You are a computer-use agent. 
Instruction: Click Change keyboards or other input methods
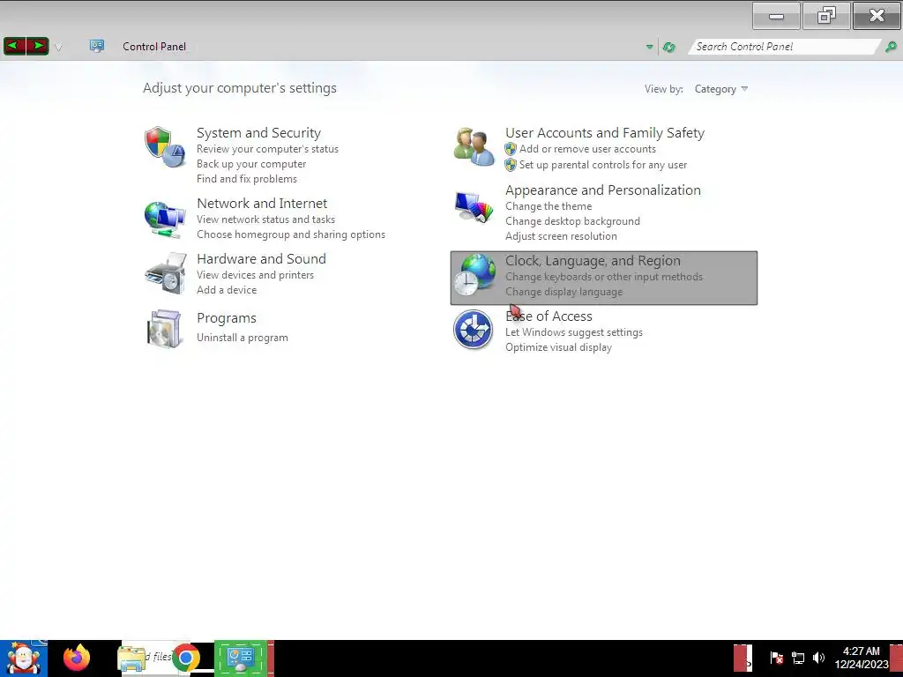point(603,277)
